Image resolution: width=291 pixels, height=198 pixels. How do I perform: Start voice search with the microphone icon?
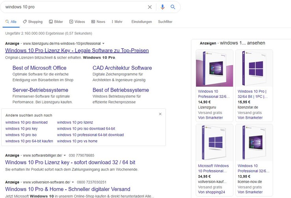[162, 7]
